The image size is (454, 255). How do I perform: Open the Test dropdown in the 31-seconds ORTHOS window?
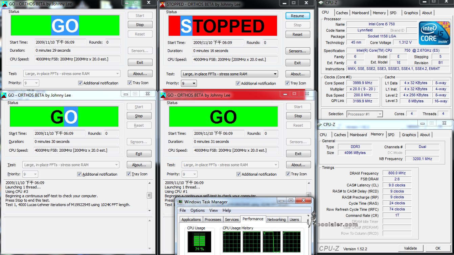[x=230, y=165]
